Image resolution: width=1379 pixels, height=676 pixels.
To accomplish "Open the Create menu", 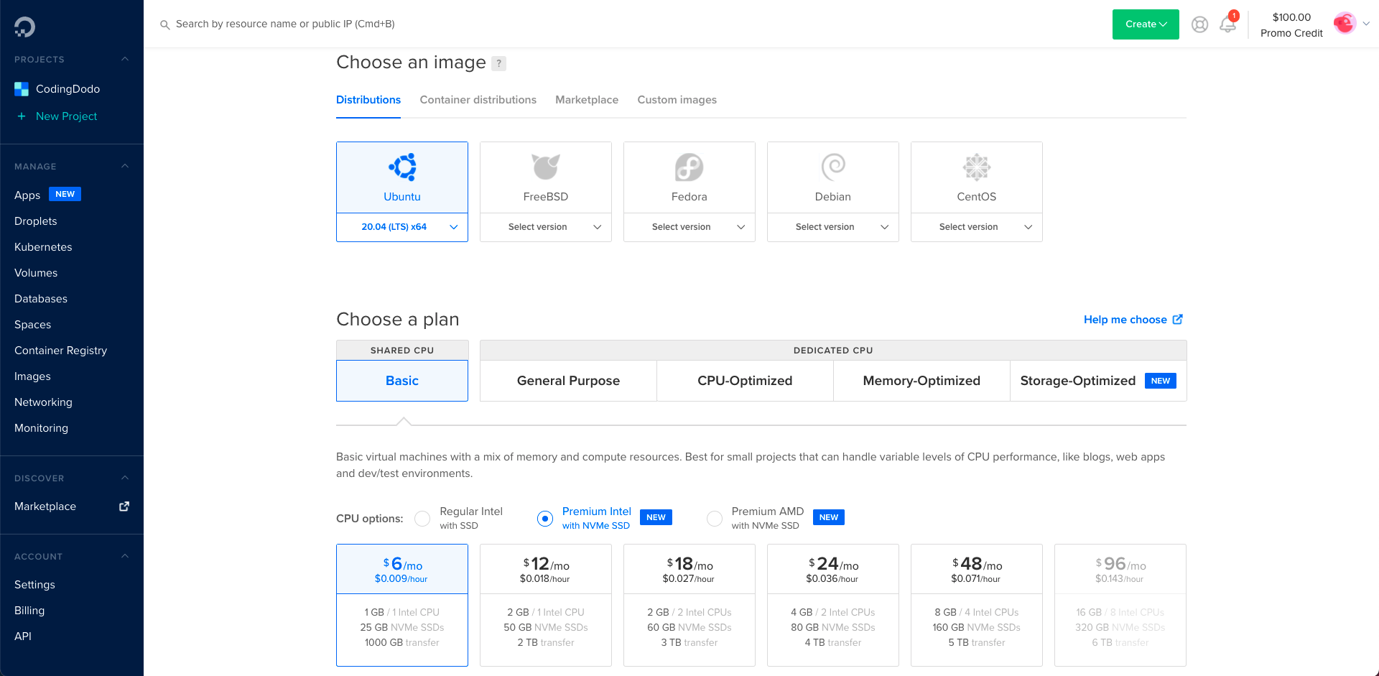I will (1145, 24).
